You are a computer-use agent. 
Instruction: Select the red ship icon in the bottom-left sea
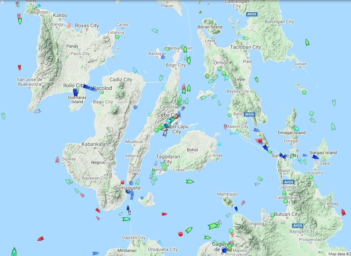40,238
